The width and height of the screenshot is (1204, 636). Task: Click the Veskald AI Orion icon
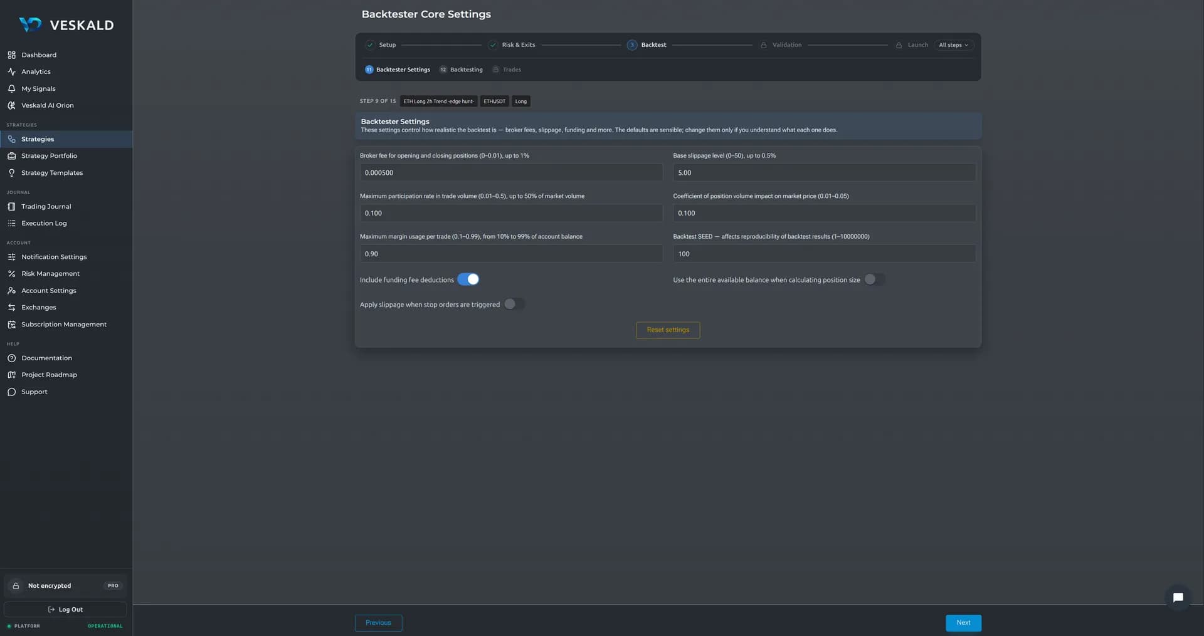[11, 105]
